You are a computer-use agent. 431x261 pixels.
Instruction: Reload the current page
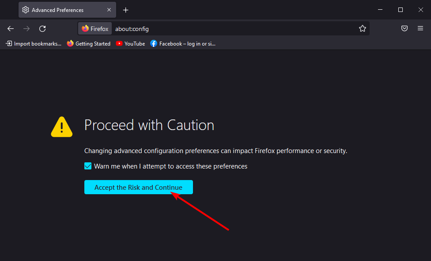tap(42, 29)
